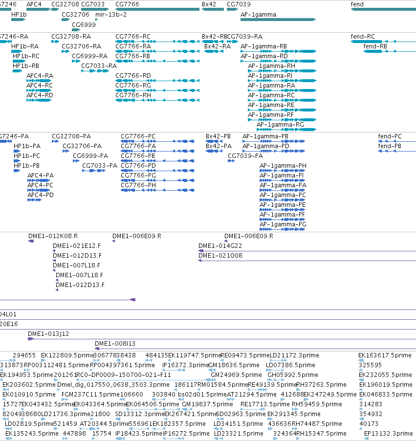
Task: Click the CG7033-PA protein label
Action: tap(100, 166)
